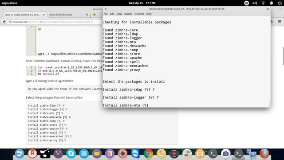
Task: Open the video player app in dock
Action: point(174,154)
